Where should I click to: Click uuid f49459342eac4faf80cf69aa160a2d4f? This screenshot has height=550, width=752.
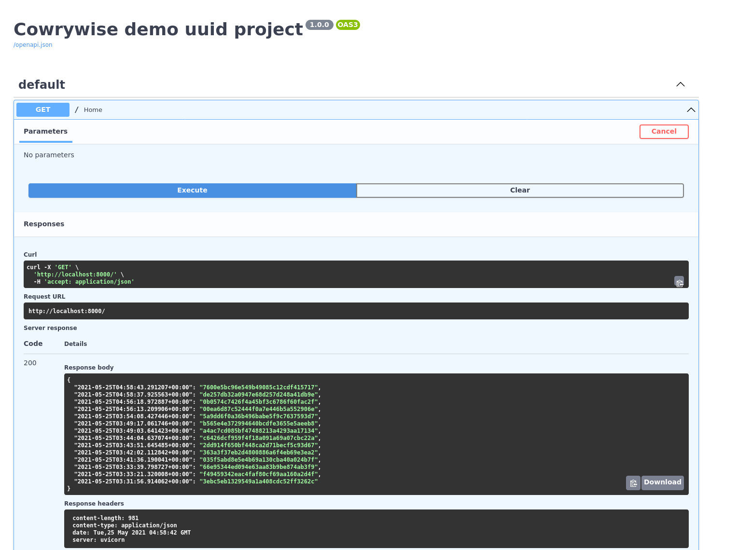(259, 474)
